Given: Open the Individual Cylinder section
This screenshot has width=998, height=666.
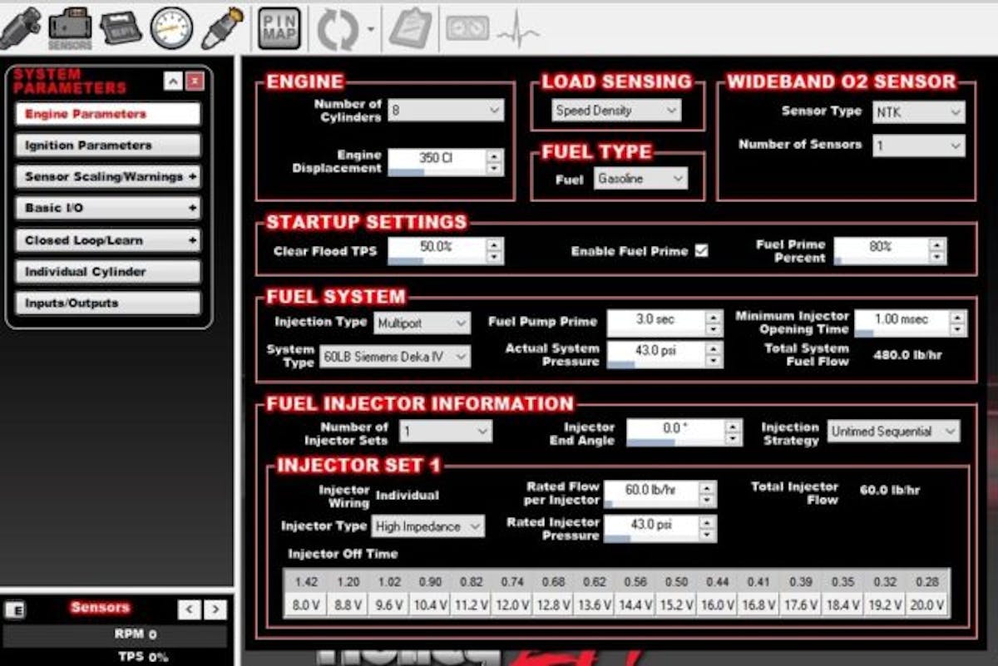Looking at the screenshot, I should (107, 272).
